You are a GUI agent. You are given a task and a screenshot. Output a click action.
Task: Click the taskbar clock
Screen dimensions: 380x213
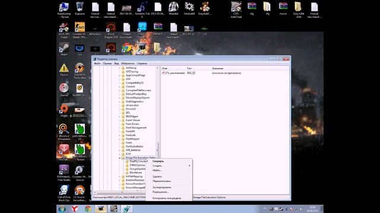[313, 209]
